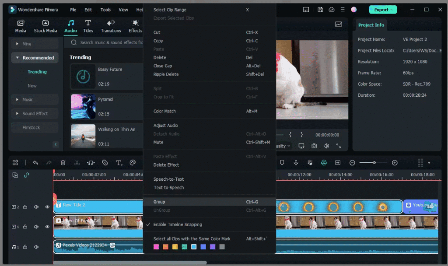This screenshot has width=448, height=266.
Task: Expand the Mine category
Action: coord(17,44)
